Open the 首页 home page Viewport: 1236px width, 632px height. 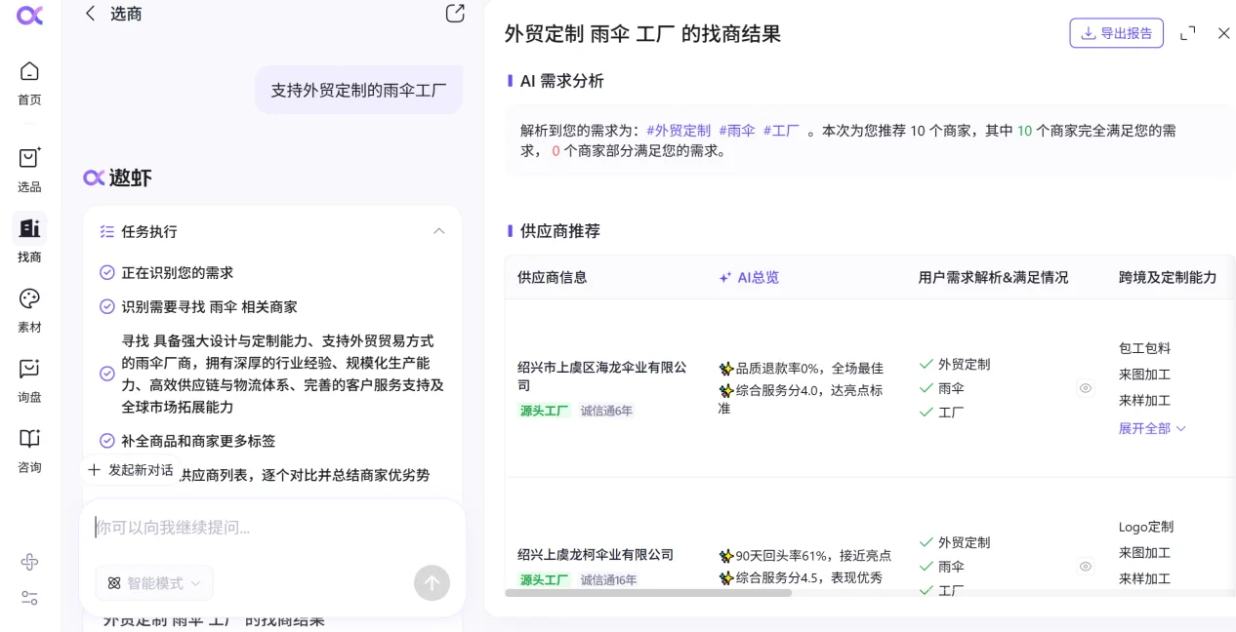(29, 83)
